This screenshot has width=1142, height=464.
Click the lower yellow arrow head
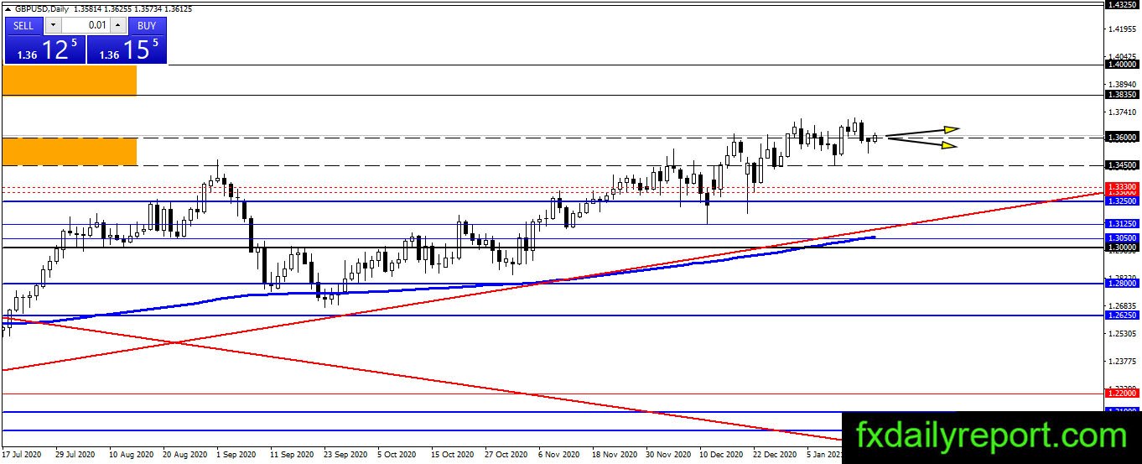point(948,146)
